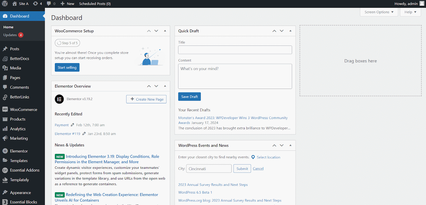Click the Marketing megaphone icon
Screen dimensions: 426x205
point(5,138)
